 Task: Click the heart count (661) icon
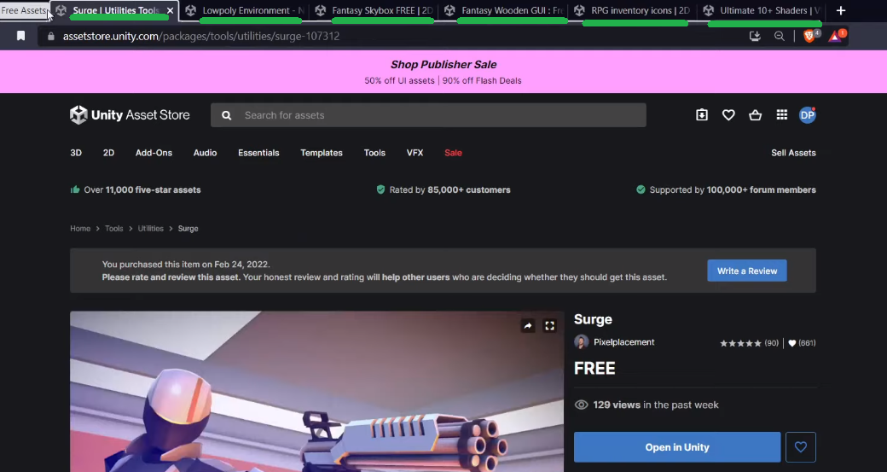(792, 343)
